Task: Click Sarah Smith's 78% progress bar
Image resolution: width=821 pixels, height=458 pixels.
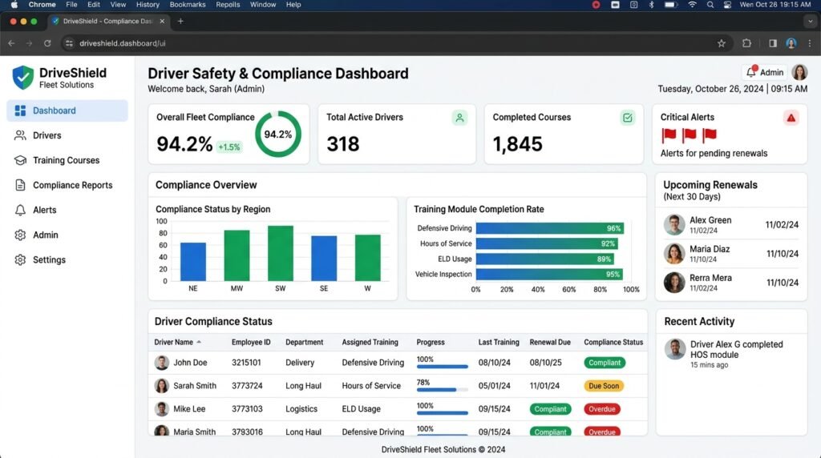Action: [442, 389]
